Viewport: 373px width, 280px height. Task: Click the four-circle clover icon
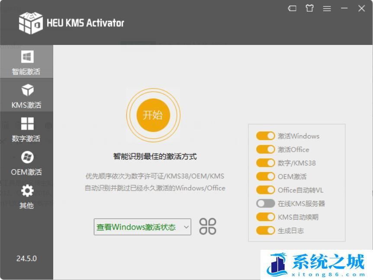(208, 226)
